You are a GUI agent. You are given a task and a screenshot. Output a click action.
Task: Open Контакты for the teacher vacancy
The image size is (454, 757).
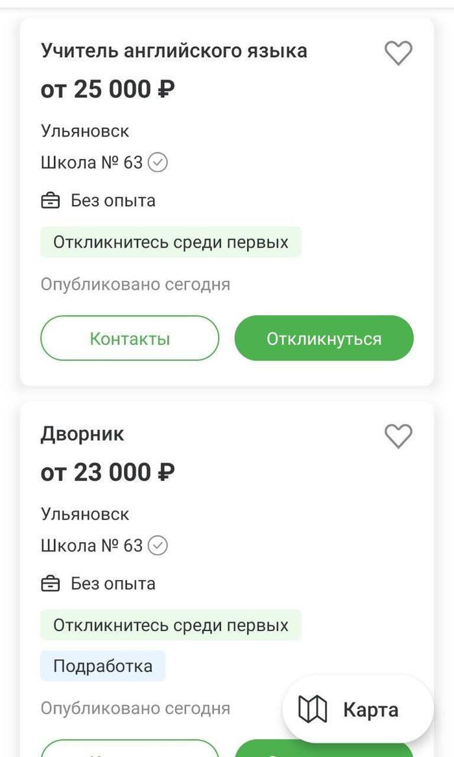tap(130, 337)
